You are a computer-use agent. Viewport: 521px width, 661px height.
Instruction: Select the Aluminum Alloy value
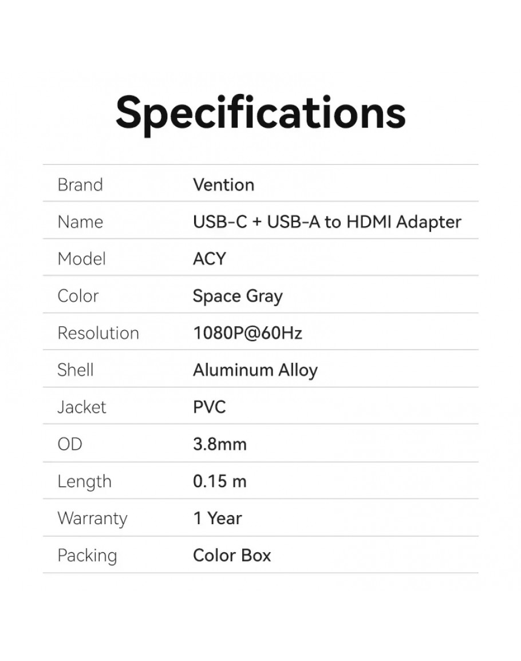[x=255, y=370]
